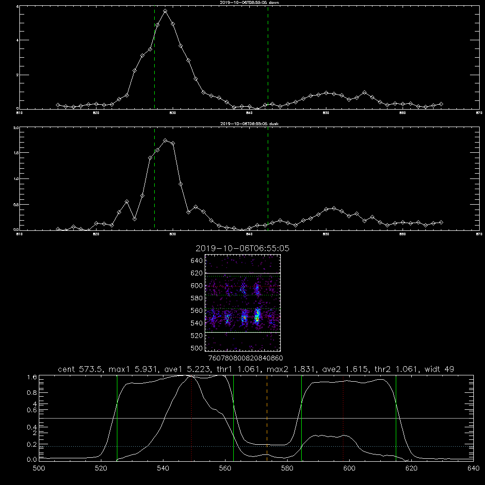Image resolution: width=485 pixels, height=485 pixels.
Task: Click the 500 label on bottom plot x-axis
Action: click(x=39, y=469)
